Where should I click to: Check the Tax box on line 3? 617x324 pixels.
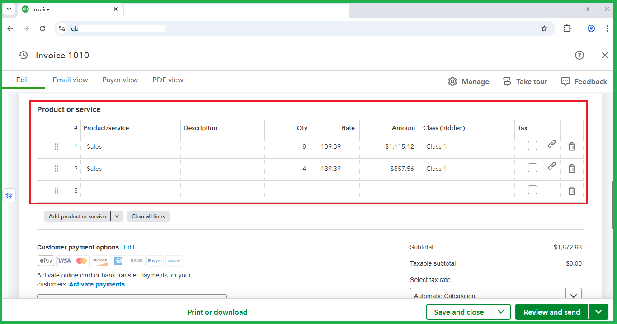(x=532, y=190)
